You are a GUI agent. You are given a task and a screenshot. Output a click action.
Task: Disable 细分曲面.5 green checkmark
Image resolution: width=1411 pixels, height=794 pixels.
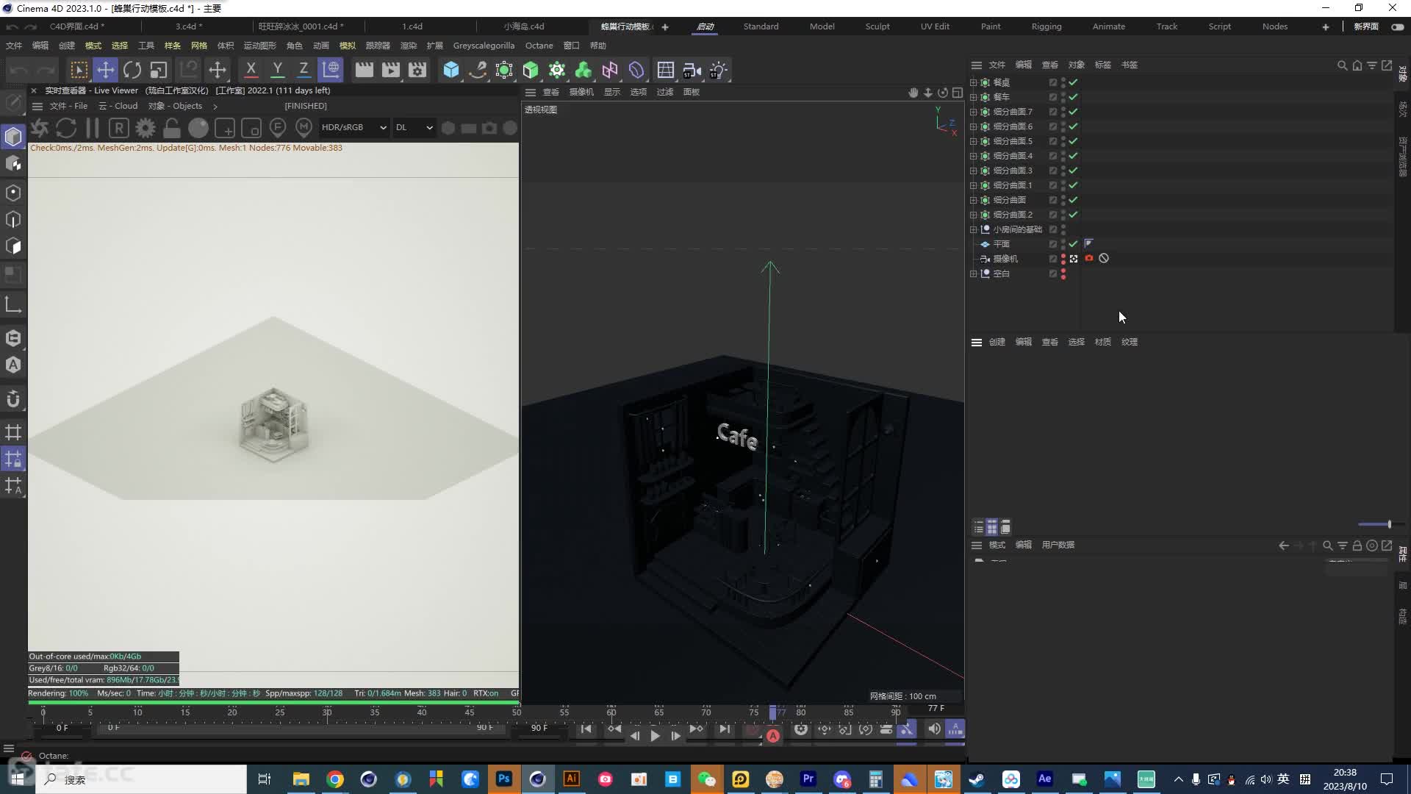(x=1073, y=141)
